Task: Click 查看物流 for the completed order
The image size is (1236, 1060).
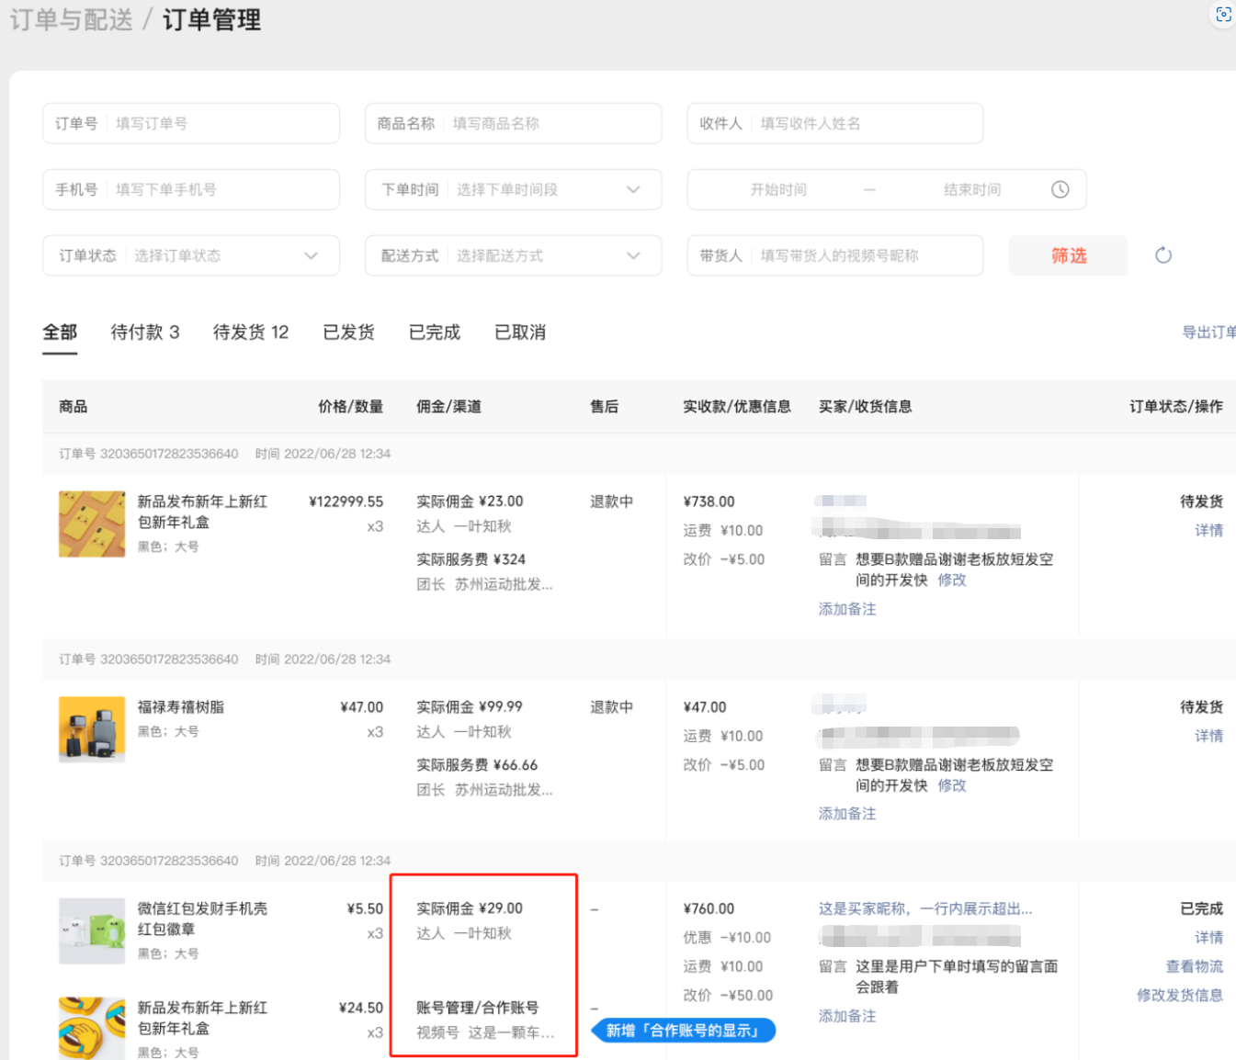Action: (1194, 966)
